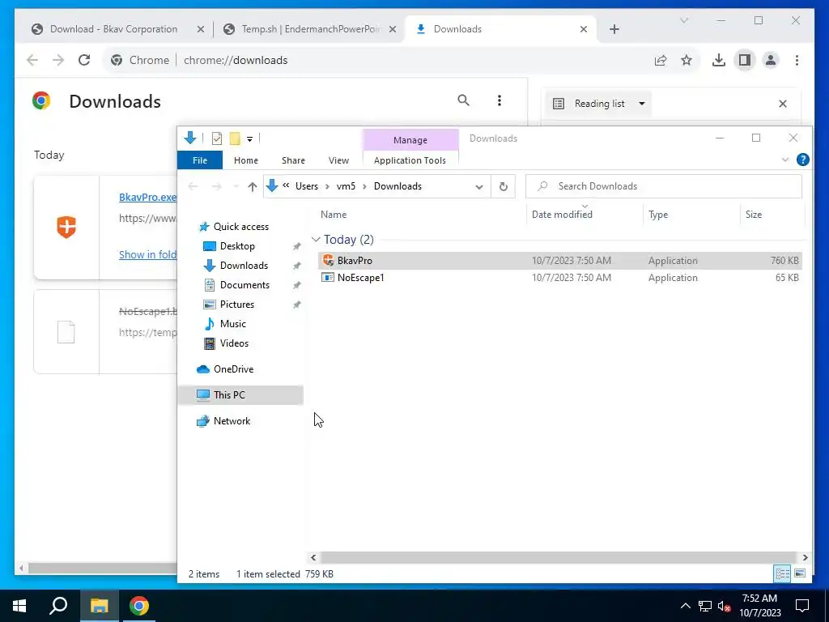
Task: Bookmark this page with the star icon
Action: (687, 60)
